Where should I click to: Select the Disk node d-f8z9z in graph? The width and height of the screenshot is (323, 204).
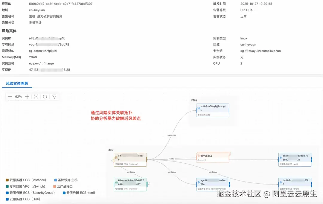tap(295, 182)
